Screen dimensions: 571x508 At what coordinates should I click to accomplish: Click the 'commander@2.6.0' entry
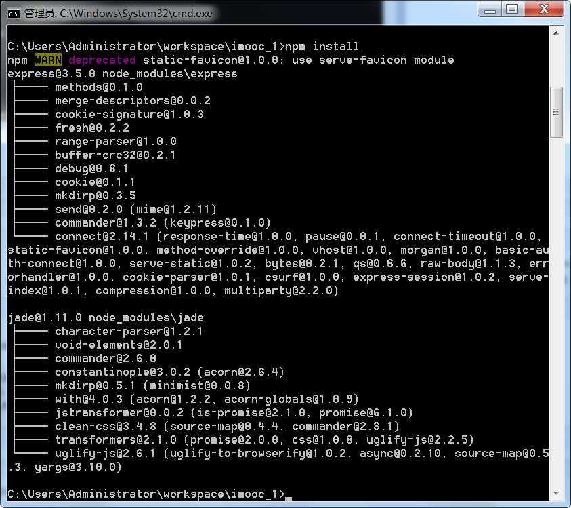pyautogui.click(x=106, y=359)
